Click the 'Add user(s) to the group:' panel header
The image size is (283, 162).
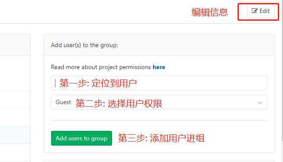[x=159, y=45]
